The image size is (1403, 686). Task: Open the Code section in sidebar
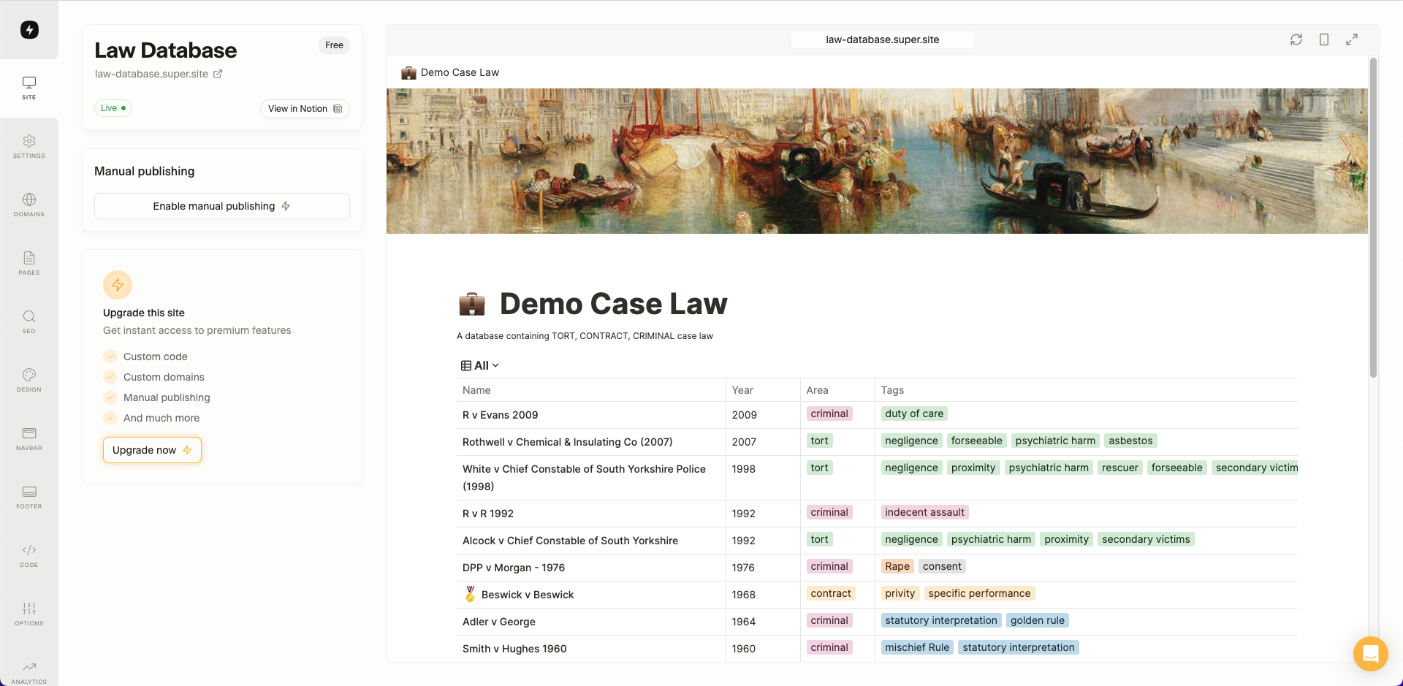(x=29, y=555)
